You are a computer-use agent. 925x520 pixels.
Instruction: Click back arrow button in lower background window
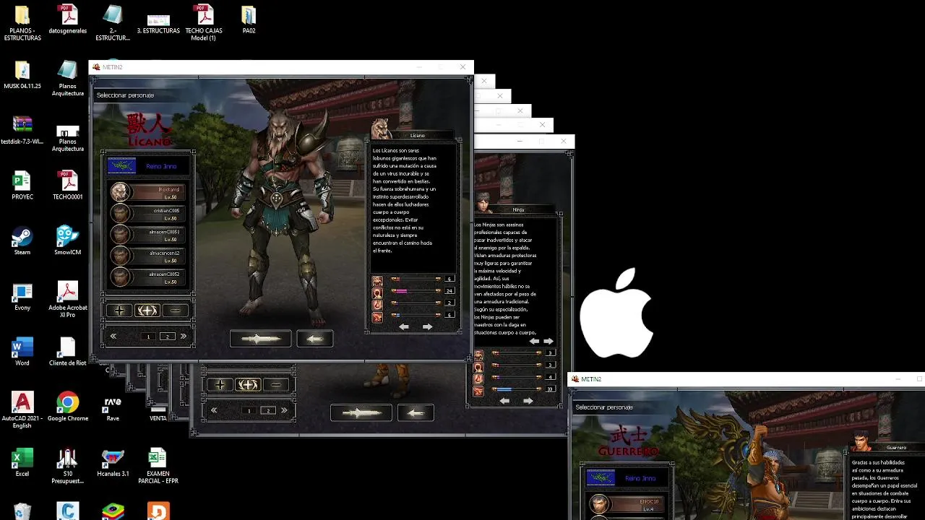coord(416,412)
